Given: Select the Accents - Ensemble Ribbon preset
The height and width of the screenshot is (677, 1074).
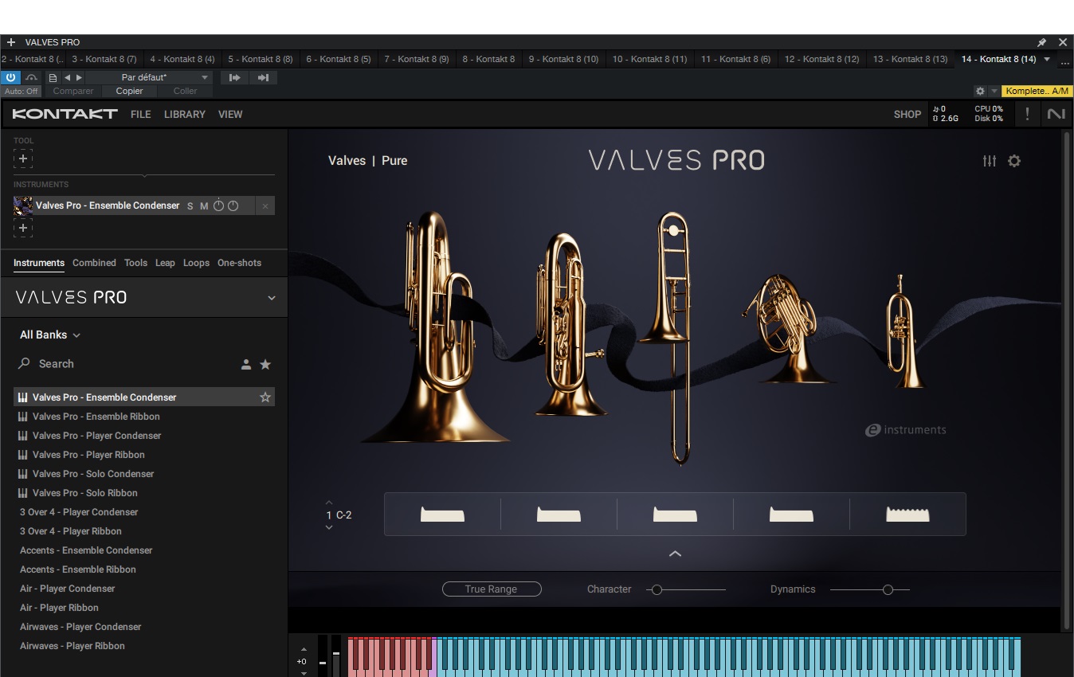Looking at the screenshot, I should pos(77,569).
